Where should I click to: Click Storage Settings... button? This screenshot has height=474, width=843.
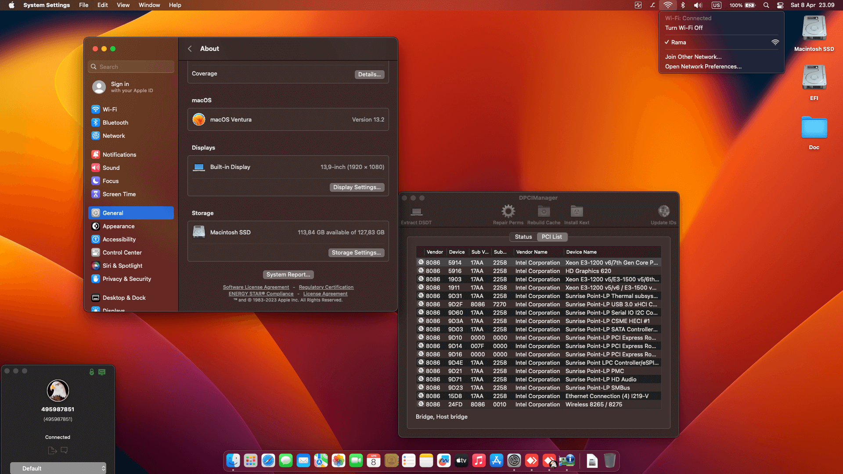click(356, 252)
